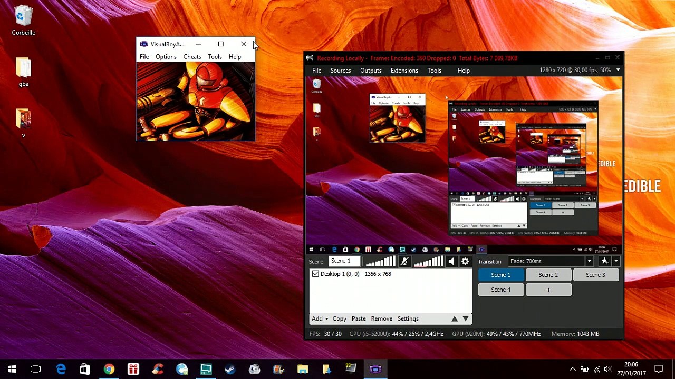Move the source up with the up arrow
The width and height of the screenshot is (675, 379).
pyautogui.click(x=455, y=318)
